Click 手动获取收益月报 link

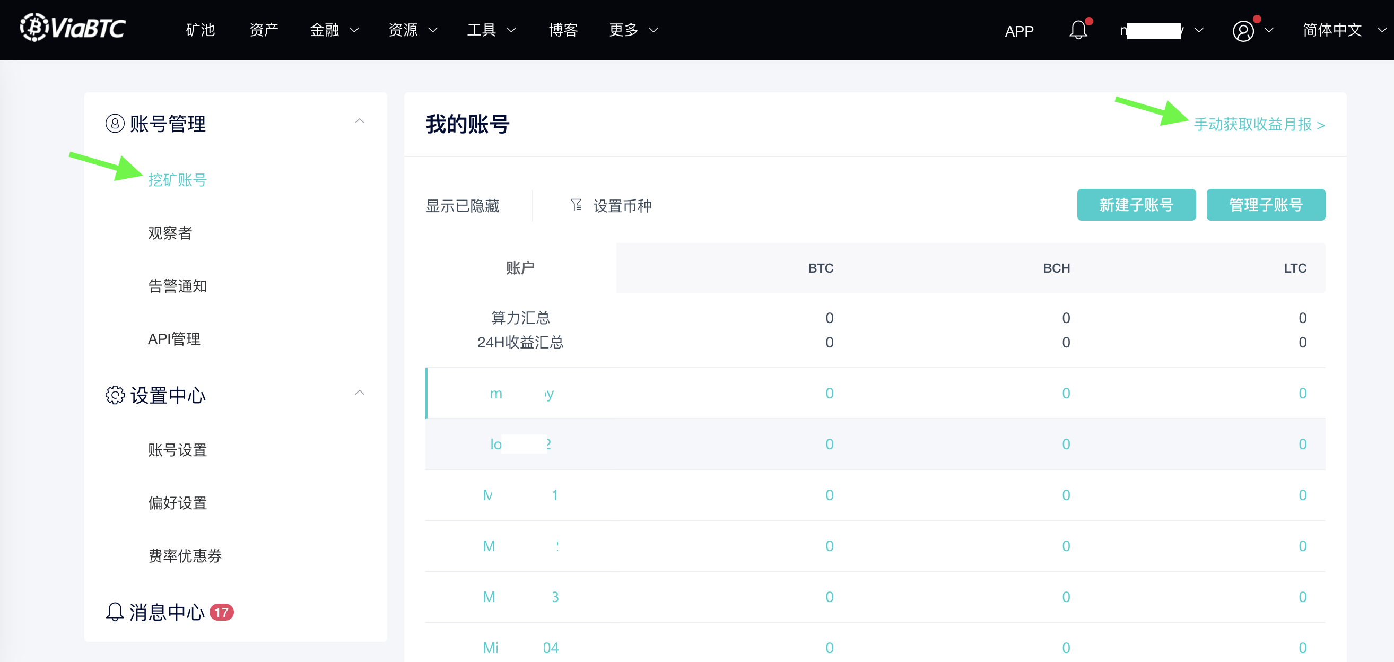click(x=1259, y=125)
